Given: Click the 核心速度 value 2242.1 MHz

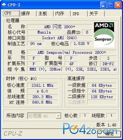Looking at the screenshot, I should 43,85.
